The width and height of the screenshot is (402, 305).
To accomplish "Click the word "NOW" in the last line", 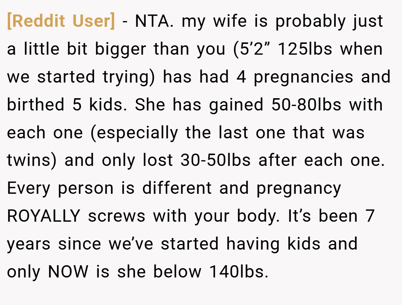I will (x=68, y=271).
